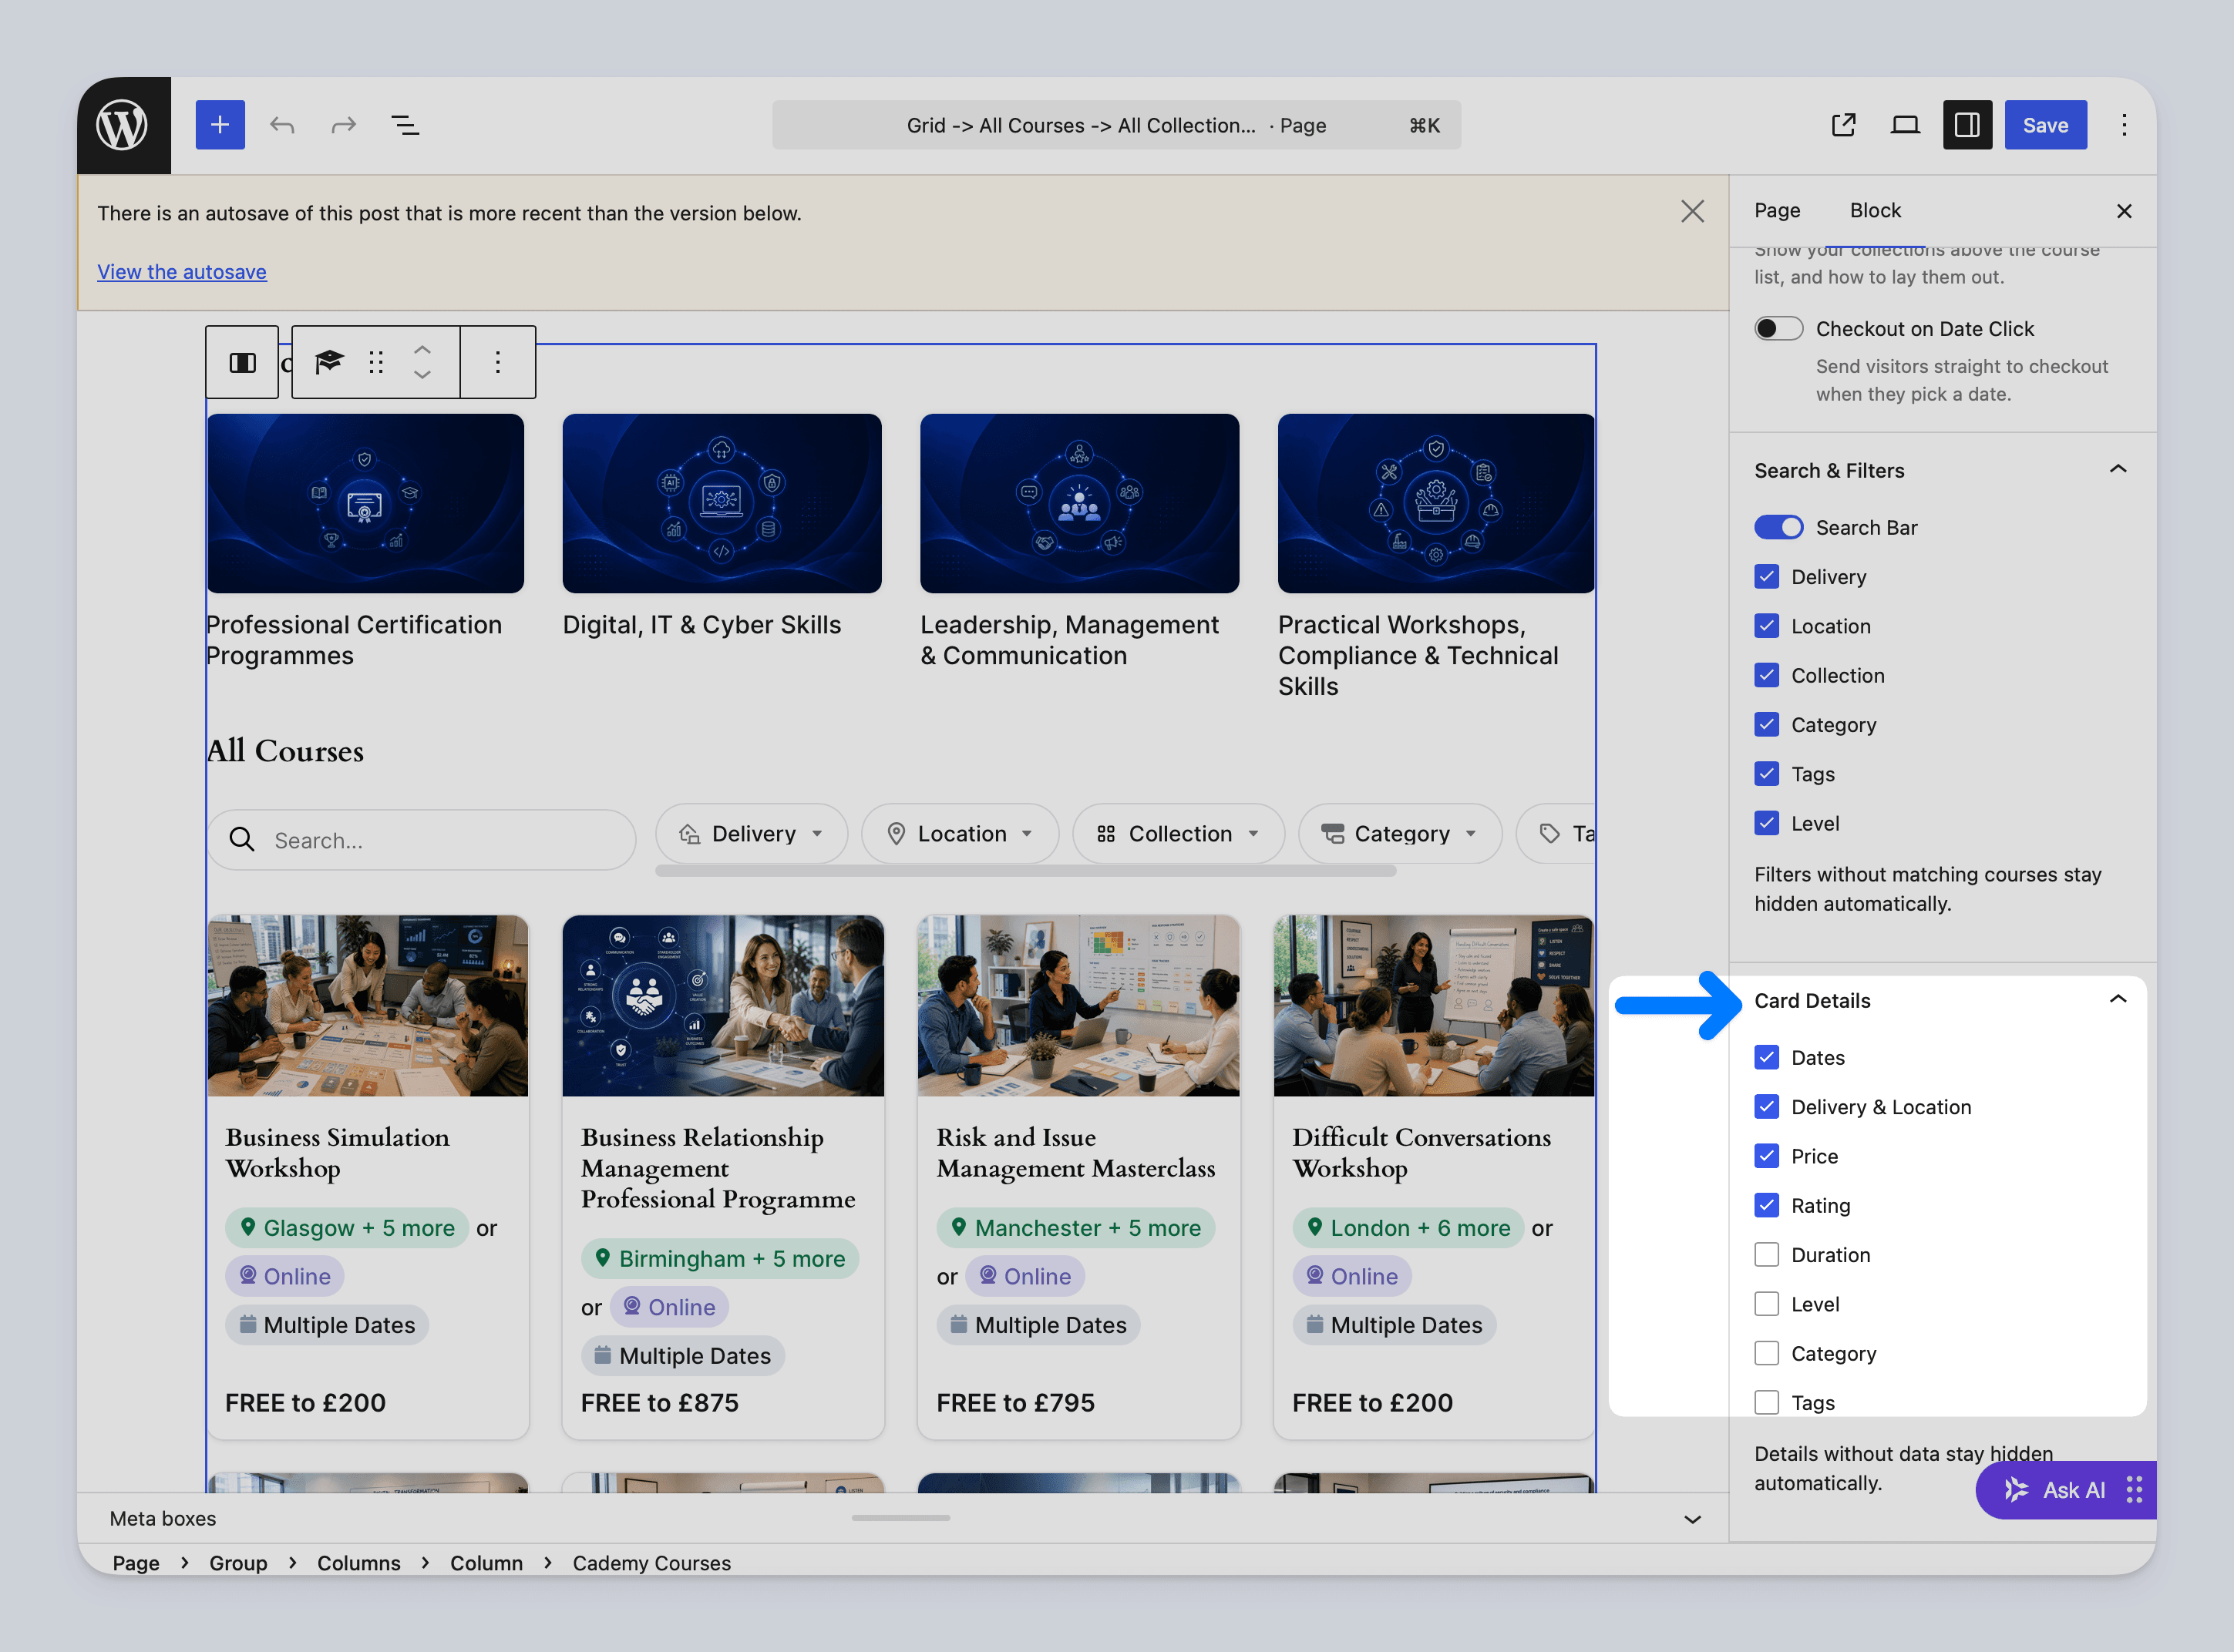Uncheck the Delivery filter checkbox
The height and width of the screenshot is (1652, 2234).
(1767, 576)
